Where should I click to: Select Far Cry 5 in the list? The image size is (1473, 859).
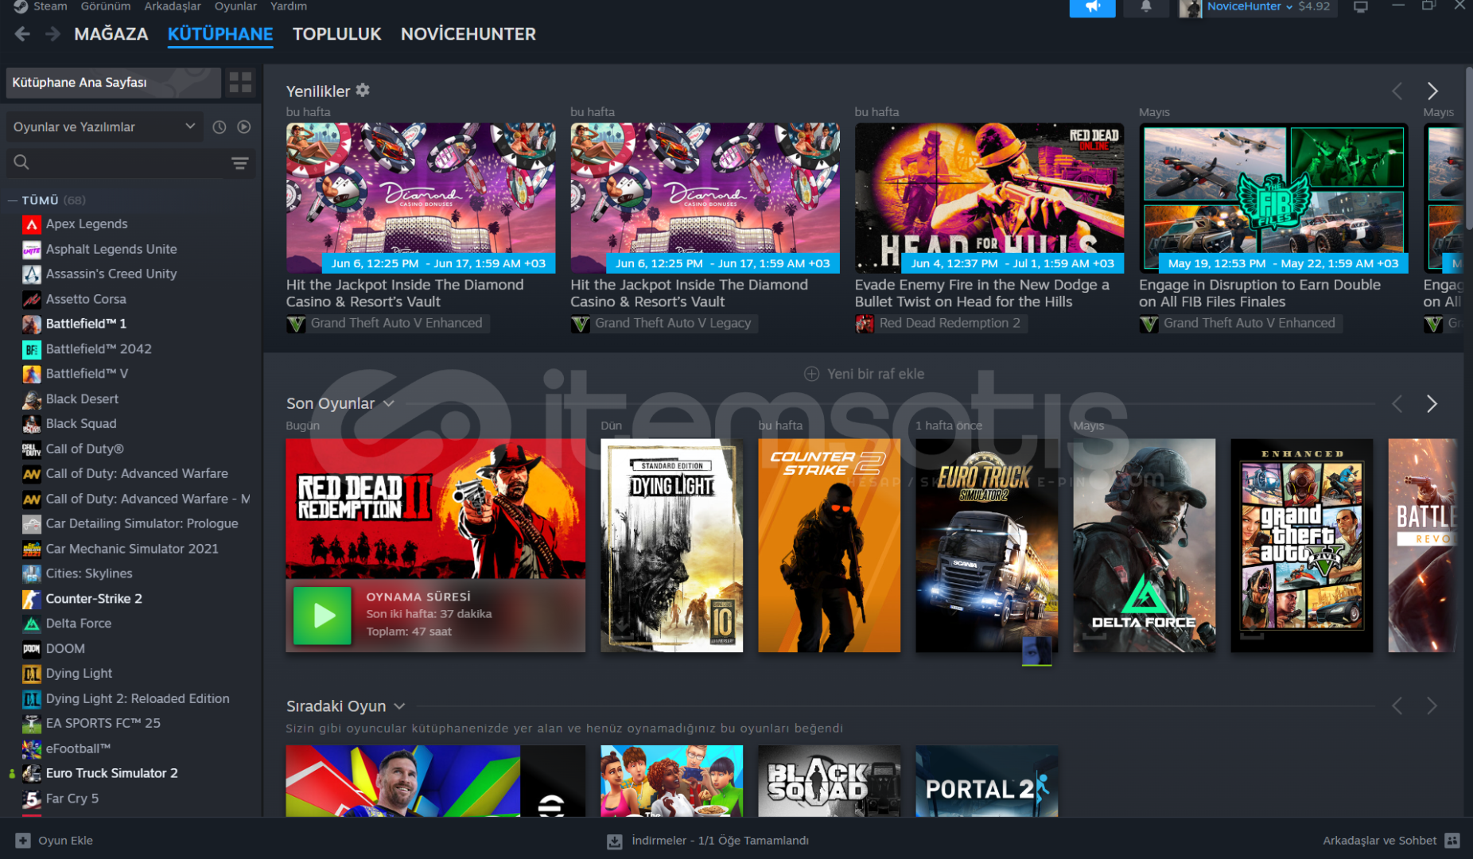[72, 799]
